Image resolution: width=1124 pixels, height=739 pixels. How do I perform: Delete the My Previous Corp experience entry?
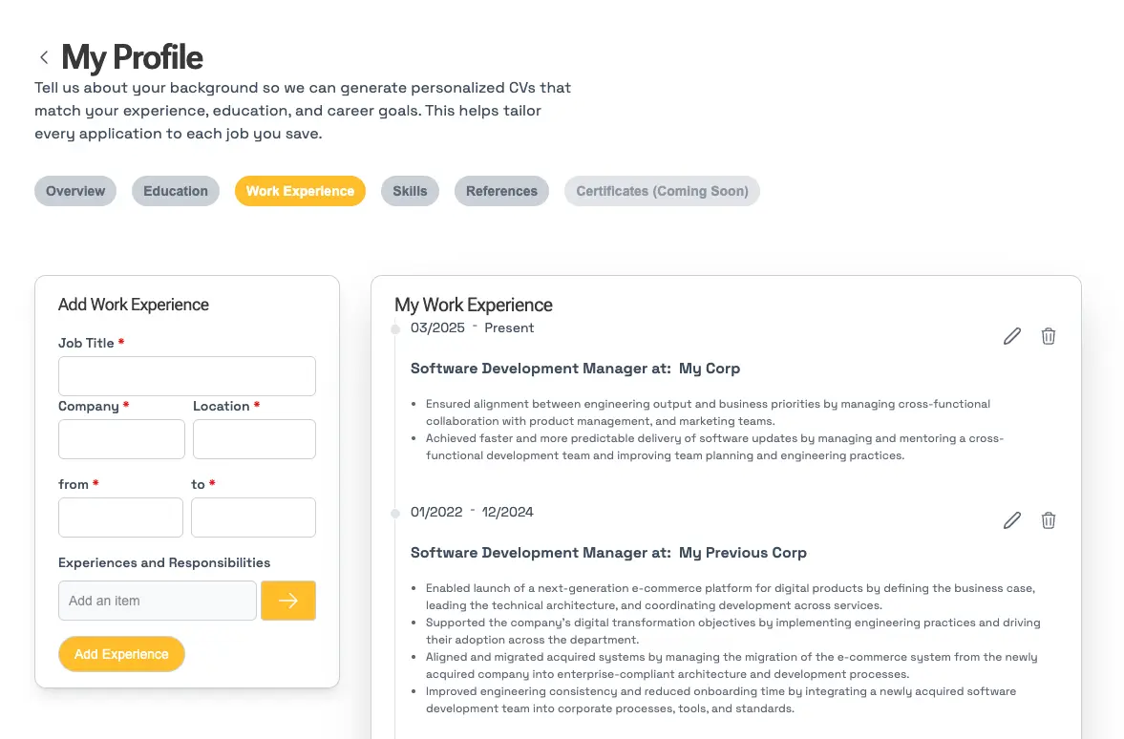coord(1049,520)
